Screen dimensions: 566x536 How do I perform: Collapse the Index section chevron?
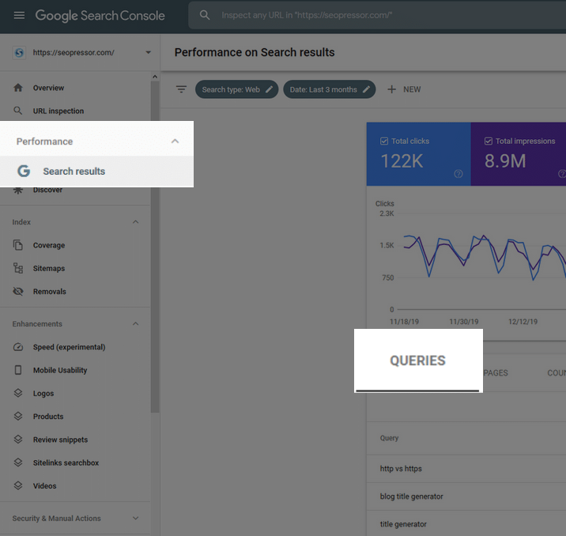[136, 221]
